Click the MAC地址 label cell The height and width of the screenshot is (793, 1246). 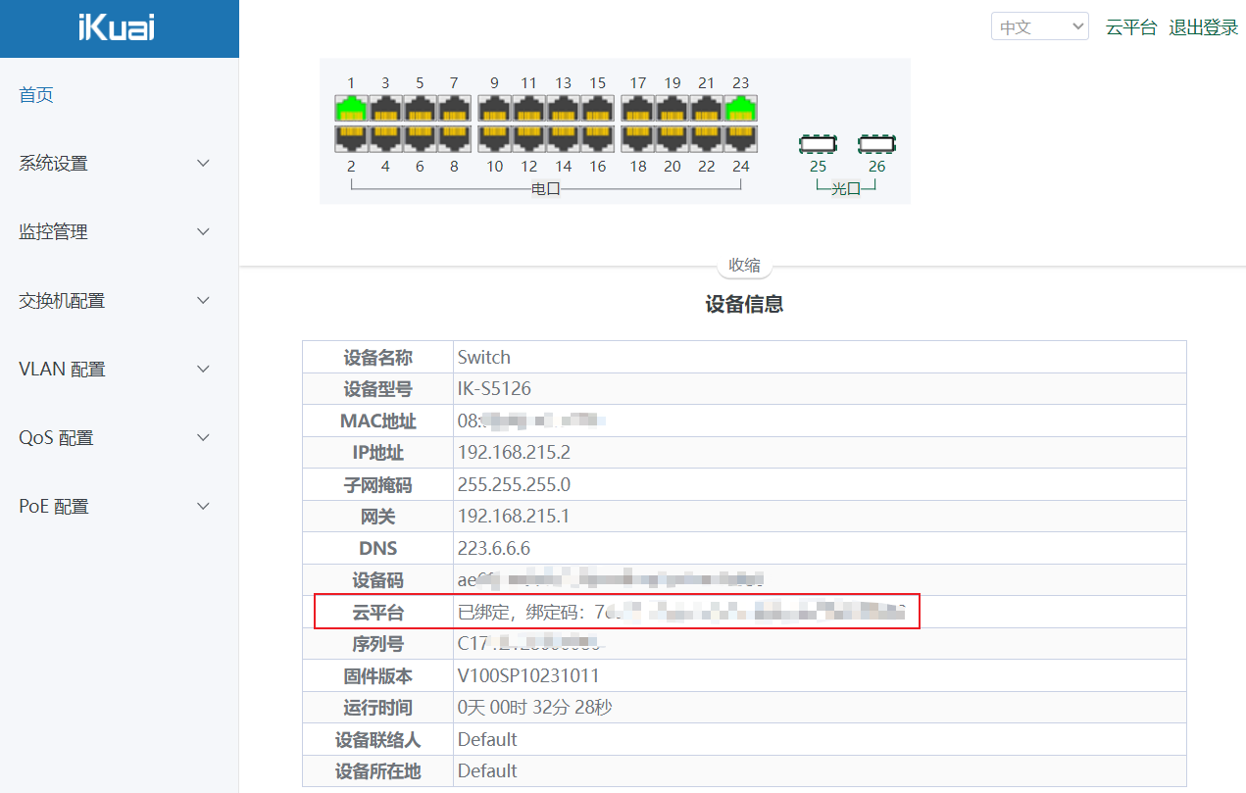coord(378,421)
